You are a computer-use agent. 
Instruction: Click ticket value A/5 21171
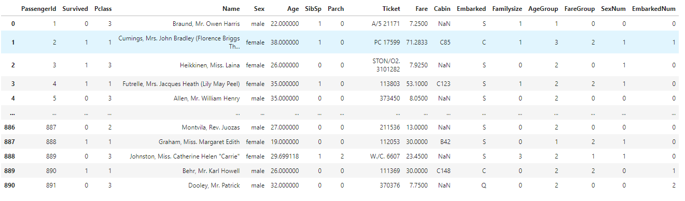pyautogui.click(x=386, y=24)
